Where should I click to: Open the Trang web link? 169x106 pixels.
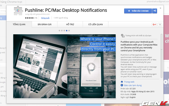pos(129,82)
